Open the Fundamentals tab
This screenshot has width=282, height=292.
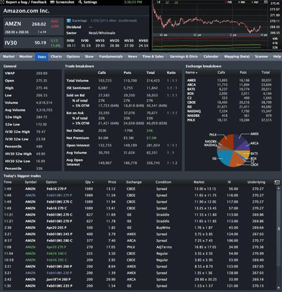(x=111, y=56)
